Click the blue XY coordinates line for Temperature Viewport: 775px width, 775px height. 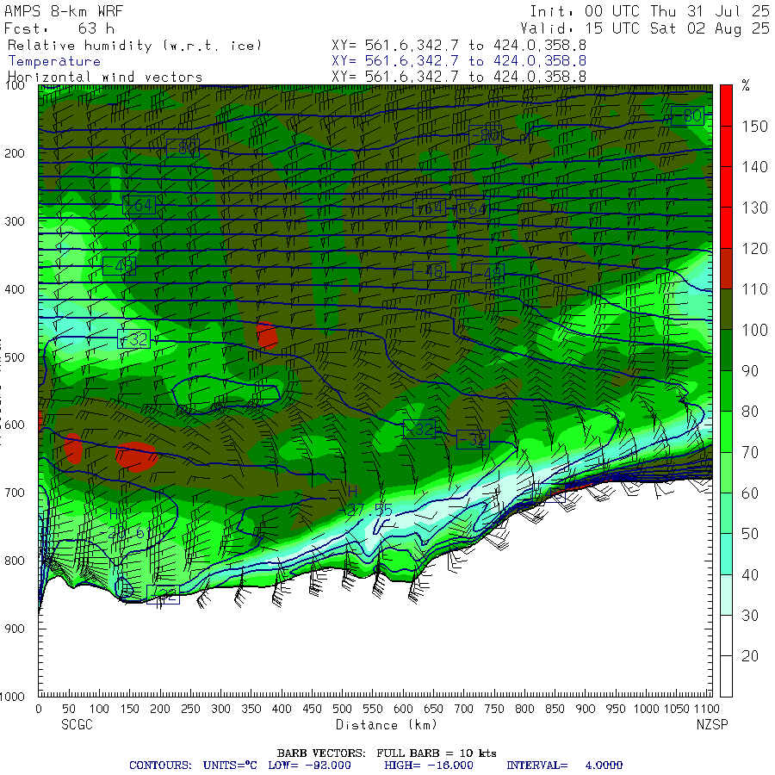(x=459, y=61)
